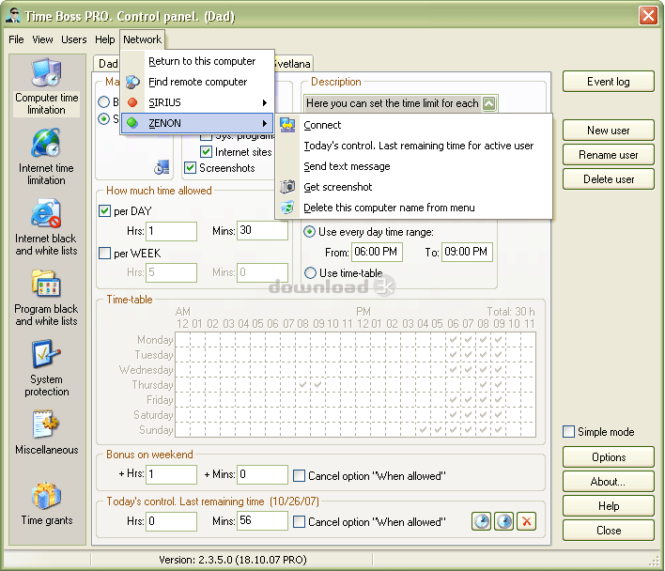Open the Event log

coord(608,82)
